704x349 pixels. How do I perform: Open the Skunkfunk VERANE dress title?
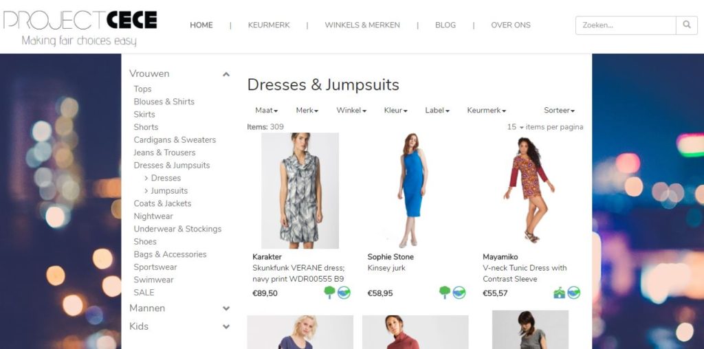click(x=298, y=273)
